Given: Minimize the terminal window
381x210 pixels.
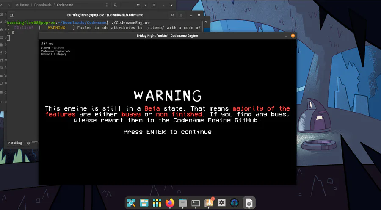Looking at the screenshot, I should coord(191,15).
